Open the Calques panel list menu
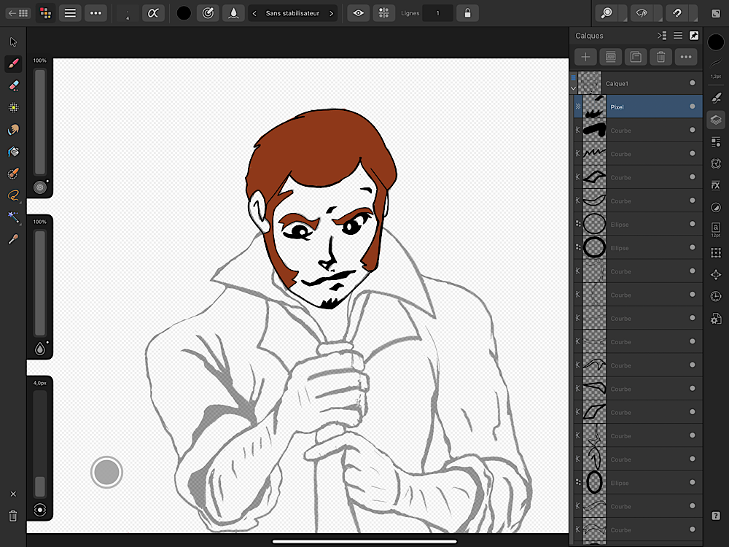Image resolution: width=729 pixels, height=547 pixels. [x=678, y=35]
